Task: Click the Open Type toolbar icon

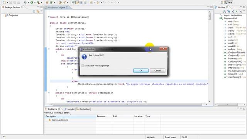Action: [60, 2]
